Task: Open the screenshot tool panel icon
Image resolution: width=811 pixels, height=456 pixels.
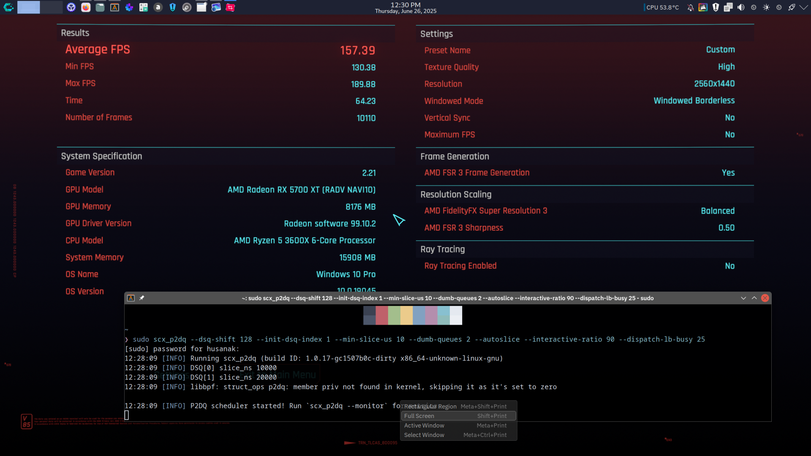Action: (x=230, y=7)
